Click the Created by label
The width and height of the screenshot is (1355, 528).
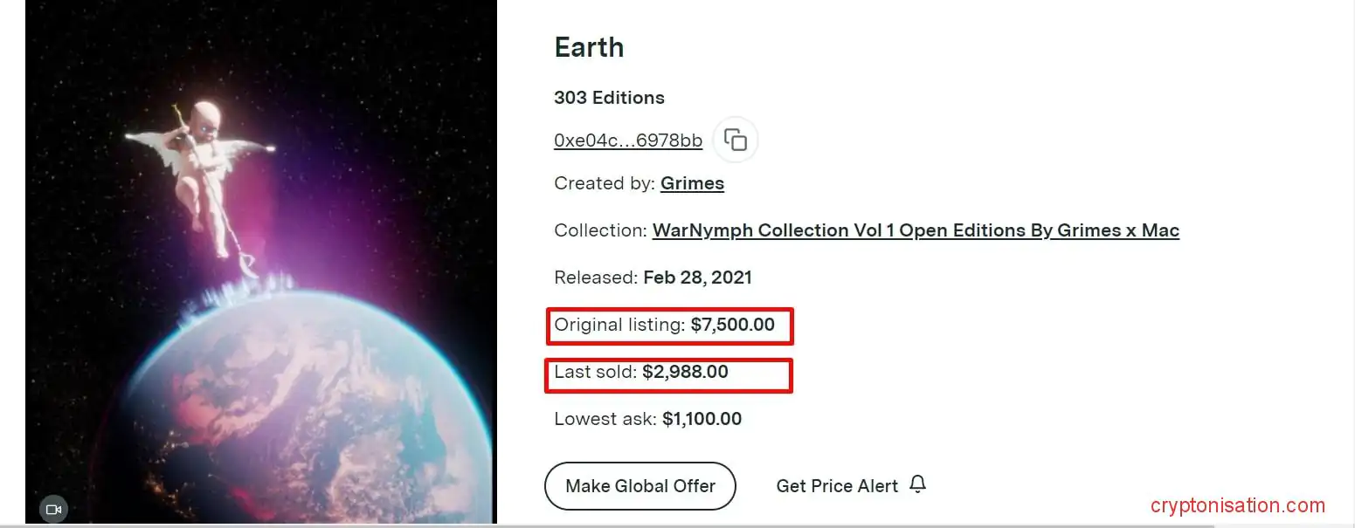pos(604,184)
